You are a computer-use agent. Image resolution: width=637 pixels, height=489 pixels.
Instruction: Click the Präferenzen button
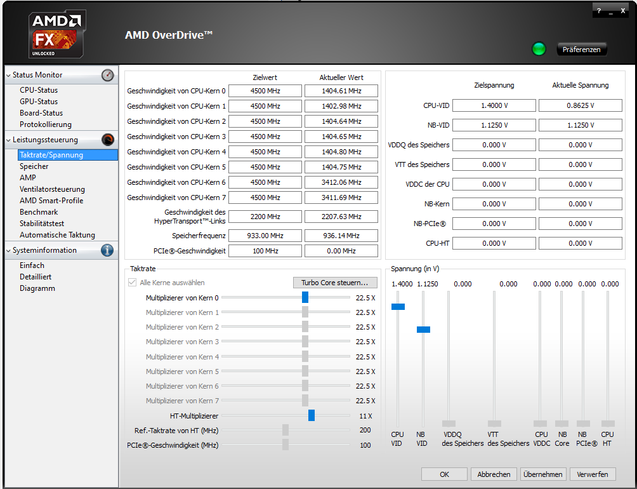[x=581, y=50]
